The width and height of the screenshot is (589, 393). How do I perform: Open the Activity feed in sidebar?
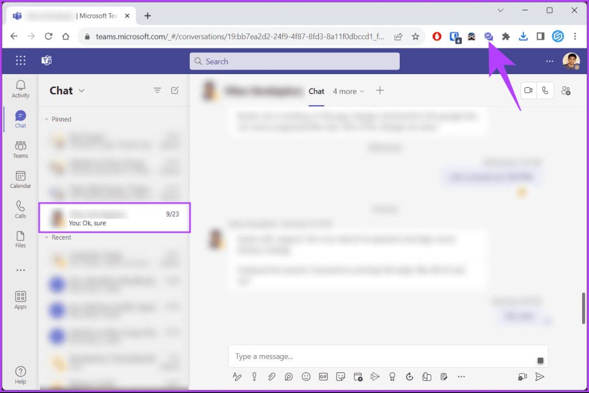pos(20,89)
